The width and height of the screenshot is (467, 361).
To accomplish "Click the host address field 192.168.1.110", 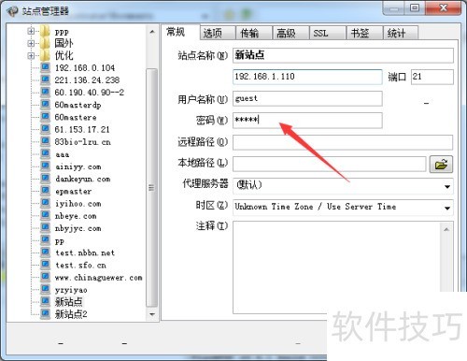I will tap(307, 77).
